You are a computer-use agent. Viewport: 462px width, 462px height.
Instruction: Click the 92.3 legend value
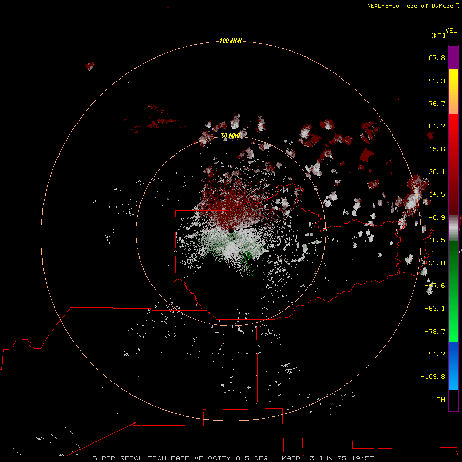pyautogui.click(x=437, y=81)
